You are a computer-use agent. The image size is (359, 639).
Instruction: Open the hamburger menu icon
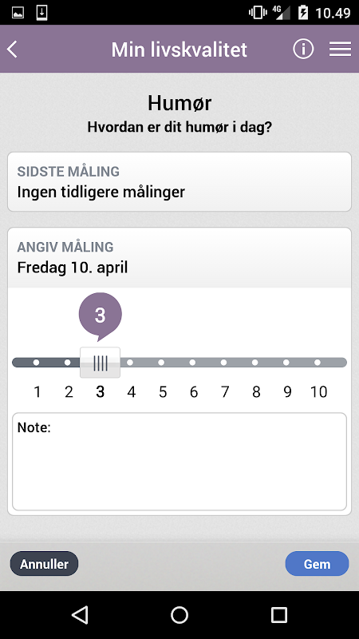(x=341, y=50)
